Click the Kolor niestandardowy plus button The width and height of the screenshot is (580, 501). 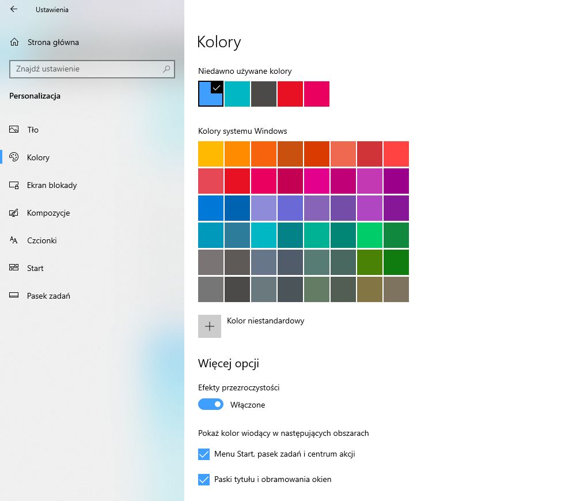point(210,326)
